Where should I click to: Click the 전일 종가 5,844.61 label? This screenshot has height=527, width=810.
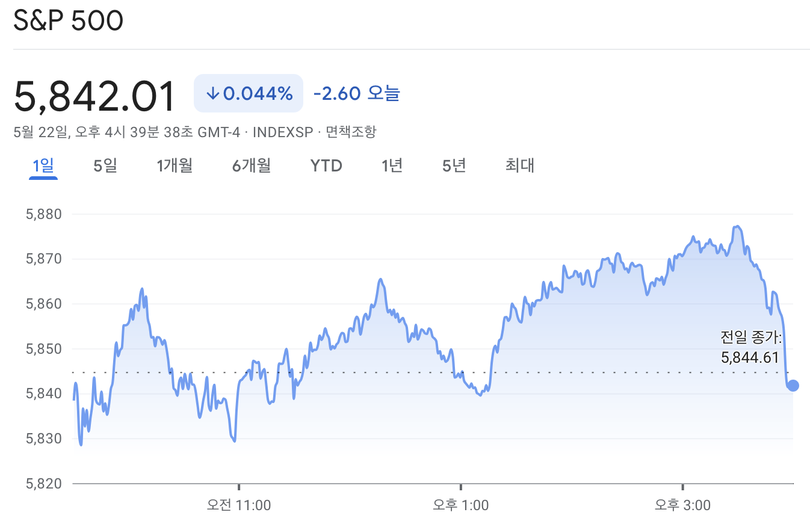[x=751, y=347]
